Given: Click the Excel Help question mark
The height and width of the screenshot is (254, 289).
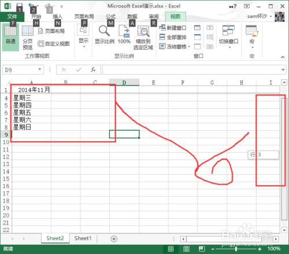Looking at the screenshot, I should tap(233, 6).
